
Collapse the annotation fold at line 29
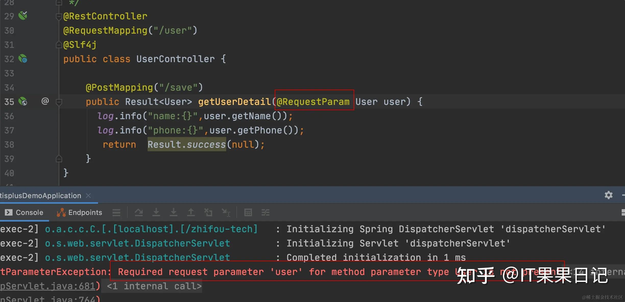click(x=59, y=17)
